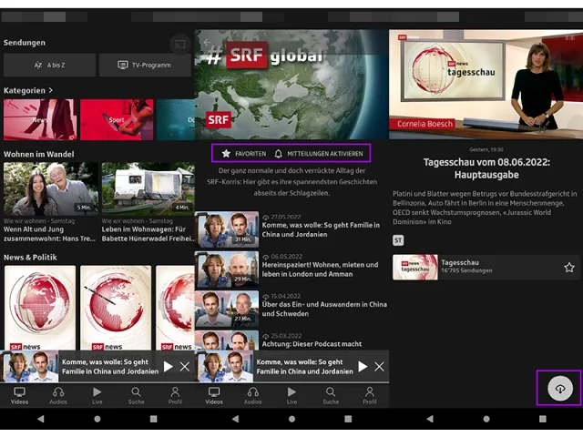Toggle the favorite star beside Tagesschau show
This screenshot has width=583, height=437.
tap(568, 268)
